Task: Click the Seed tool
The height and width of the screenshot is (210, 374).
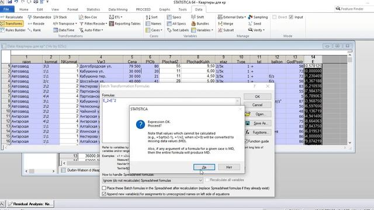Action: 255,23
